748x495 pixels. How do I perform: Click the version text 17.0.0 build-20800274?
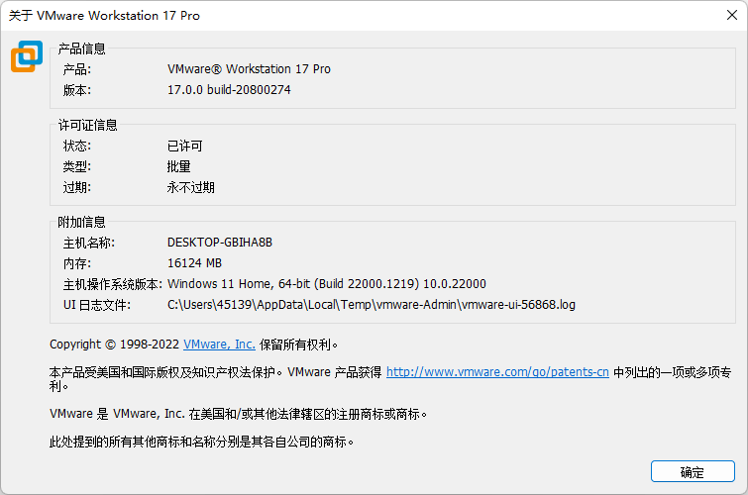click(x=229, y=90)
